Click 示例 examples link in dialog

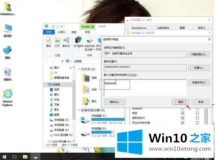[130, 75]
